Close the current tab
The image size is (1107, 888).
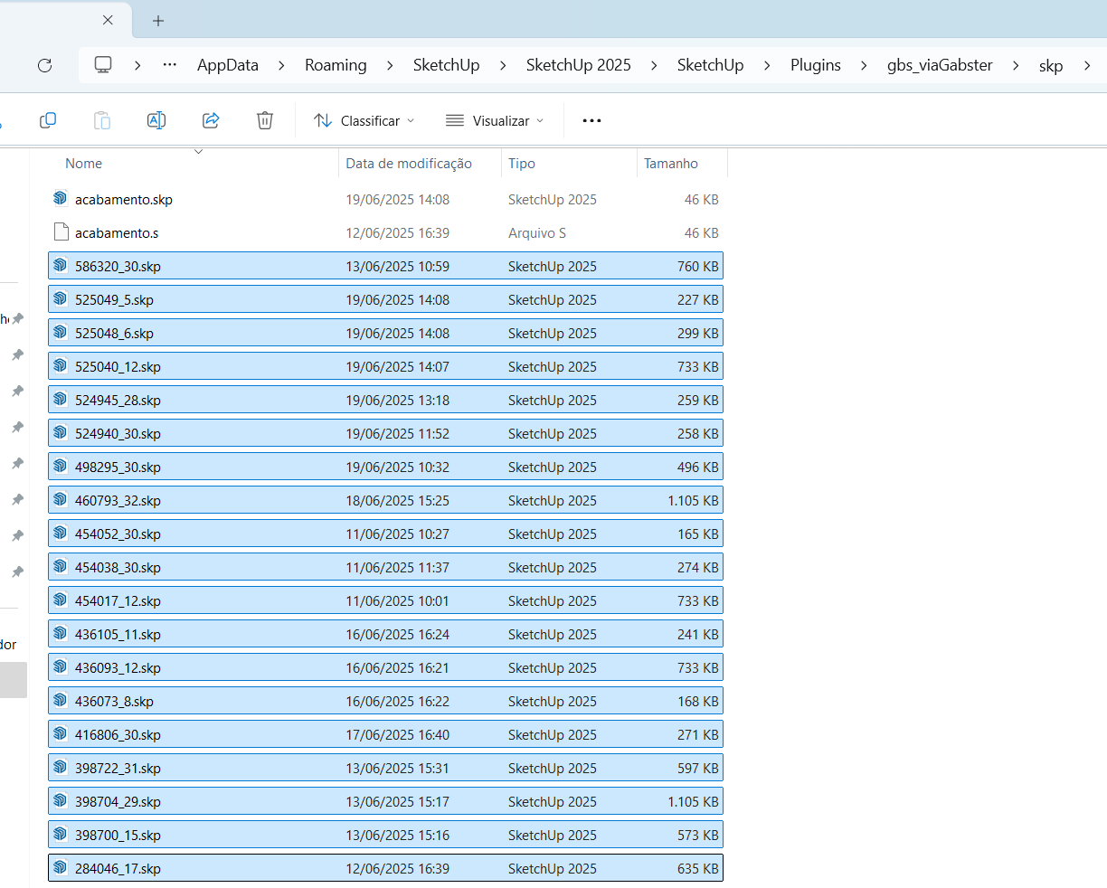click(108, 20)
